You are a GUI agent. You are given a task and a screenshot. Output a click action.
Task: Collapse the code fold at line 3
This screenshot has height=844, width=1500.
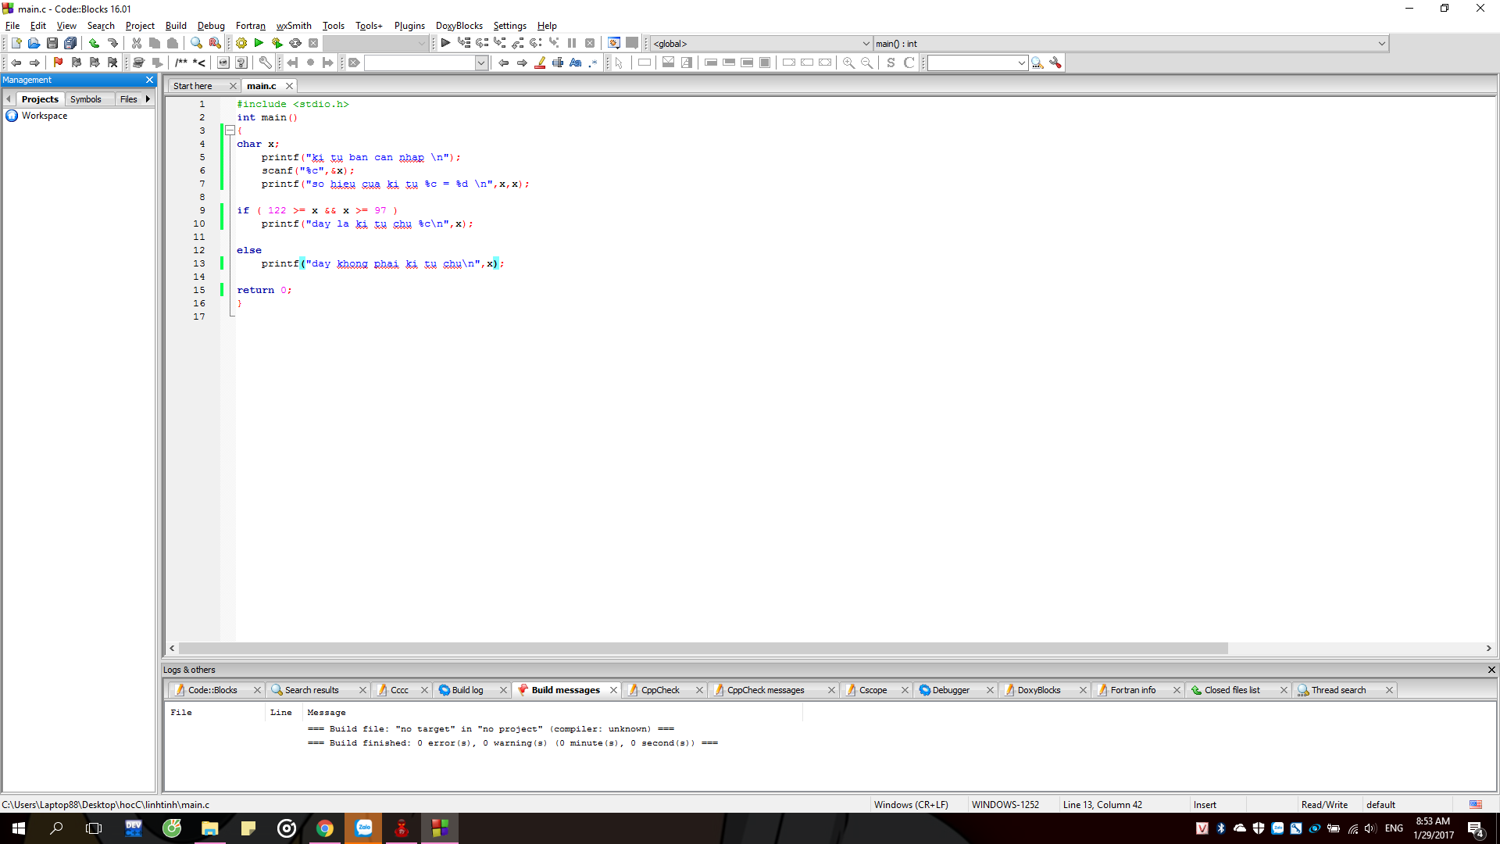(x=230, y=131)
